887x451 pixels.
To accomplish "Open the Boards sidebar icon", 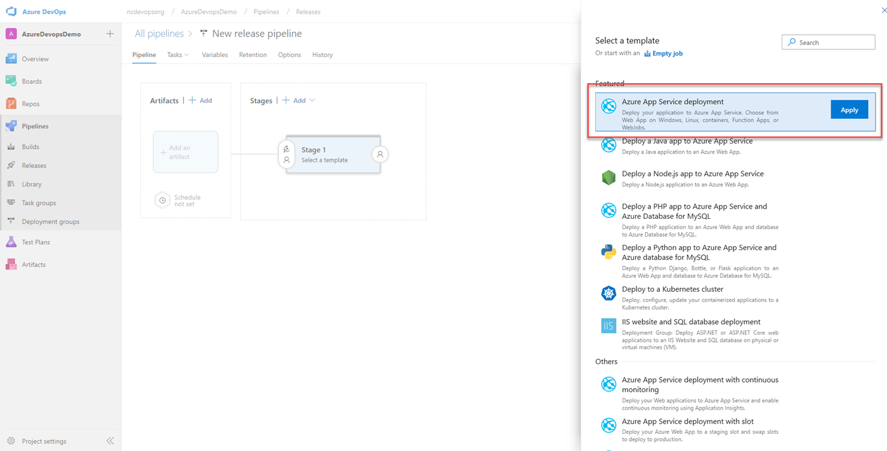I will click(x=11, y=81).
